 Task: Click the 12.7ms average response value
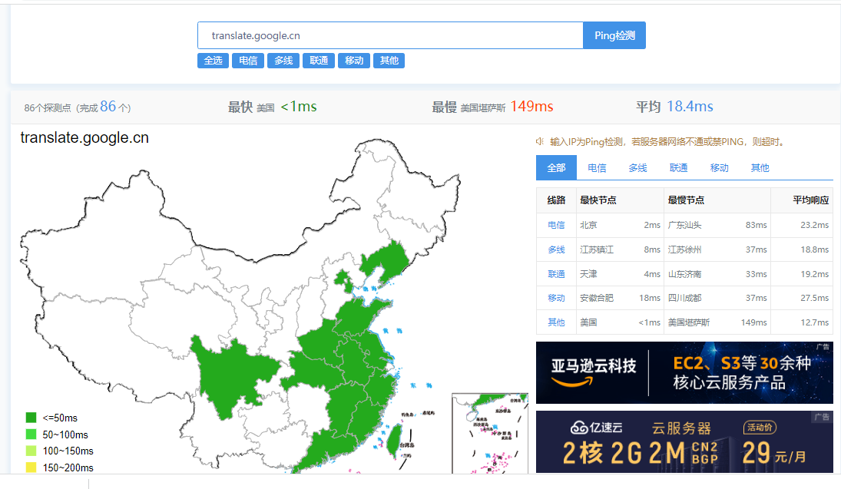(814, 322)
